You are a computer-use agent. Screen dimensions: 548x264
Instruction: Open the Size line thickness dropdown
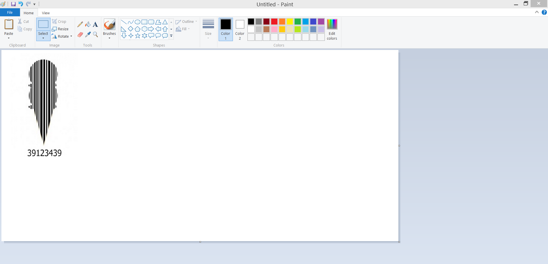pyautogui.click(x=208, y=29)
